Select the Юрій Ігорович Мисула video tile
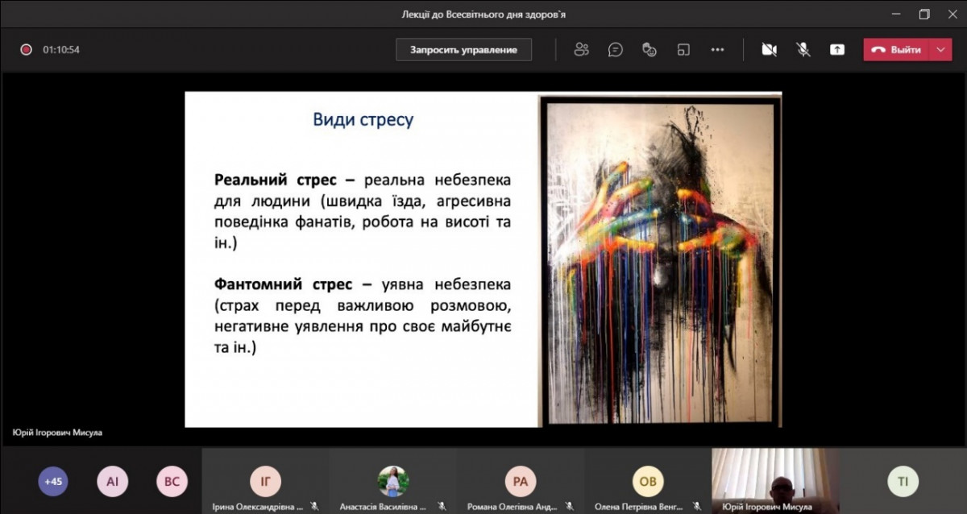This screenshot has width=967, height=514. 775,480
